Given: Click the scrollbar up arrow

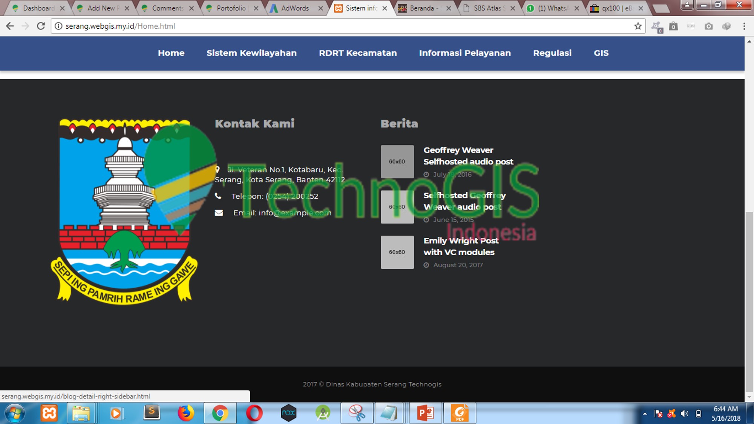Looking at the screenshot, I should pos(749,41).
